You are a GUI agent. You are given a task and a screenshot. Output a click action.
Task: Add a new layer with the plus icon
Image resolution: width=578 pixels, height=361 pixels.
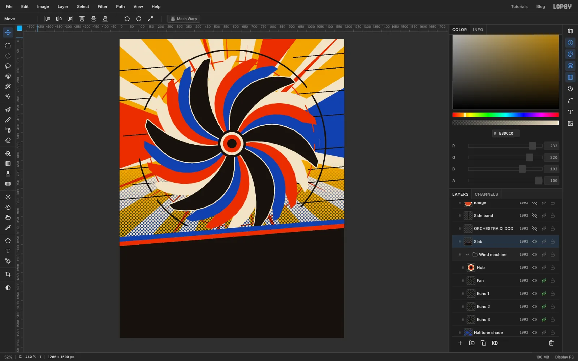(x=460, y=343)
